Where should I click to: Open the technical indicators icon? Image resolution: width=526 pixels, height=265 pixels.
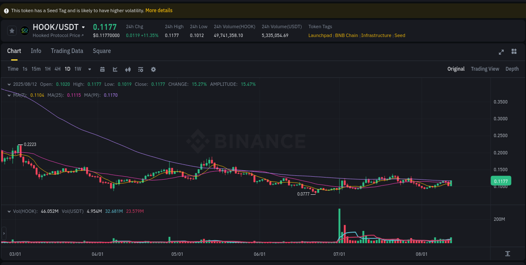point(141,69)
